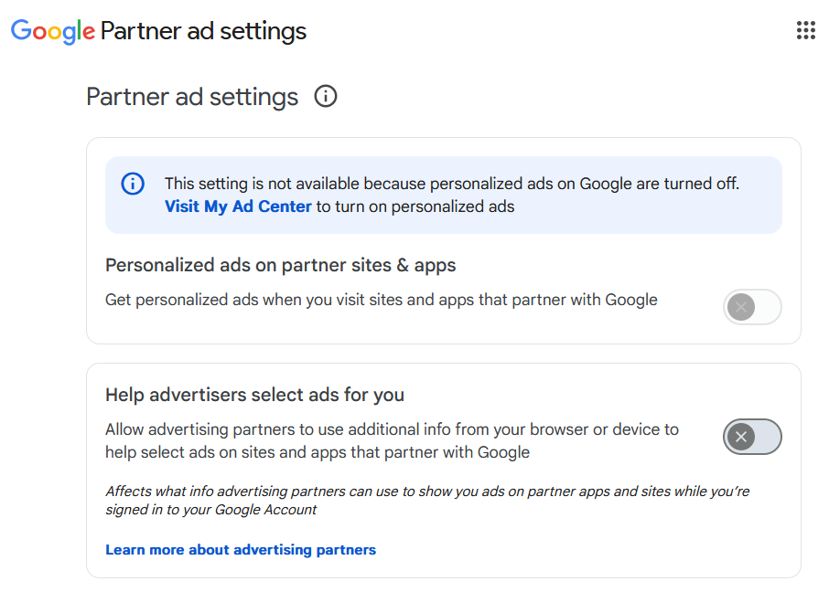Click the italic 'Affects what info' note
This screenshot has height=592, width=829.
(x=427, y=500)
